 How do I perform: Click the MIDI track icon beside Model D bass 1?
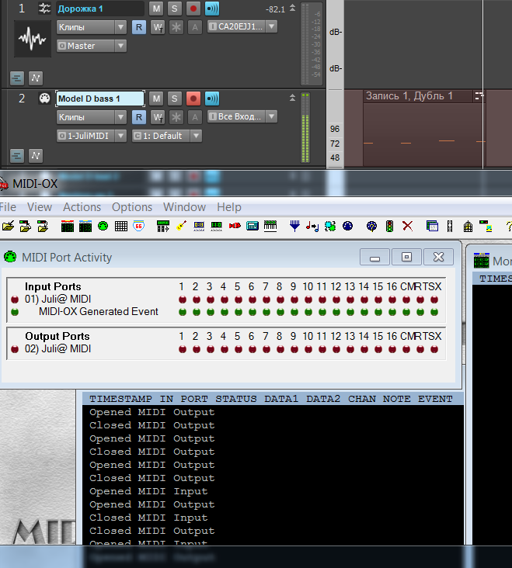point(44,99)
